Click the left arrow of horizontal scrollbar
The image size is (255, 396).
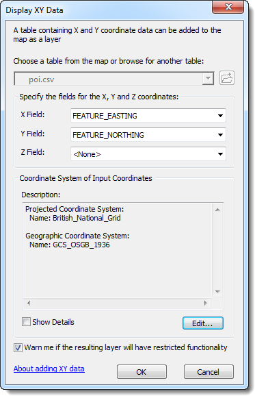click(29, 303)
